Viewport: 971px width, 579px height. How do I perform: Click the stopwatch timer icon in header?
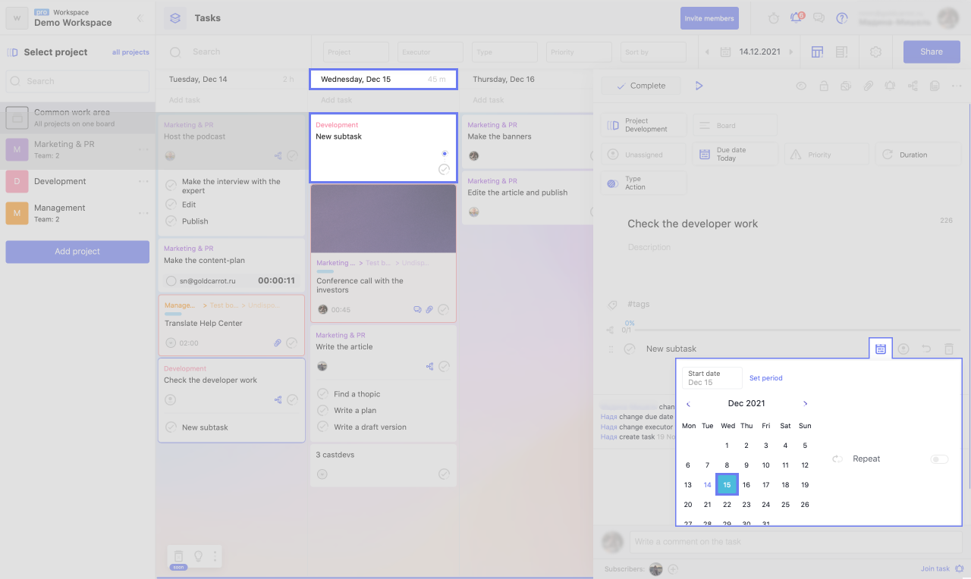tap(773, 18)
